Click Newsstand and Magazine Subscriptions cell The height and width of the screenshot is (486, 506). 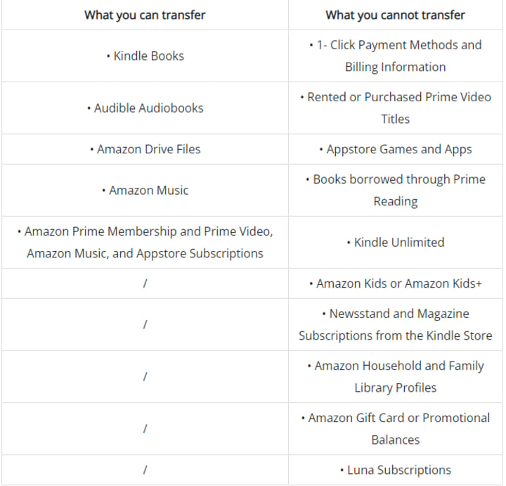tap(395, 324)
